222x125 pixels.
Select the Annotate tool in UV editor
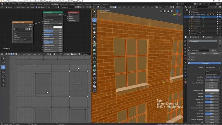pos(3,72)
